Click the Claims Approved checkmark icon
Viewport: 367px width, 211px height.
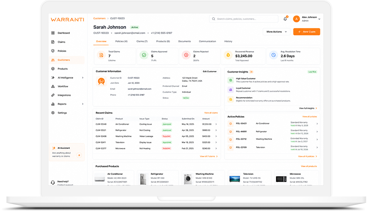[x=144, y=55]
